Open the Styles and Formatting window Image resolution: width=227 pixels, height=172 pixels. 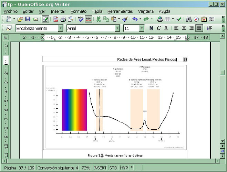pos(9,28)
